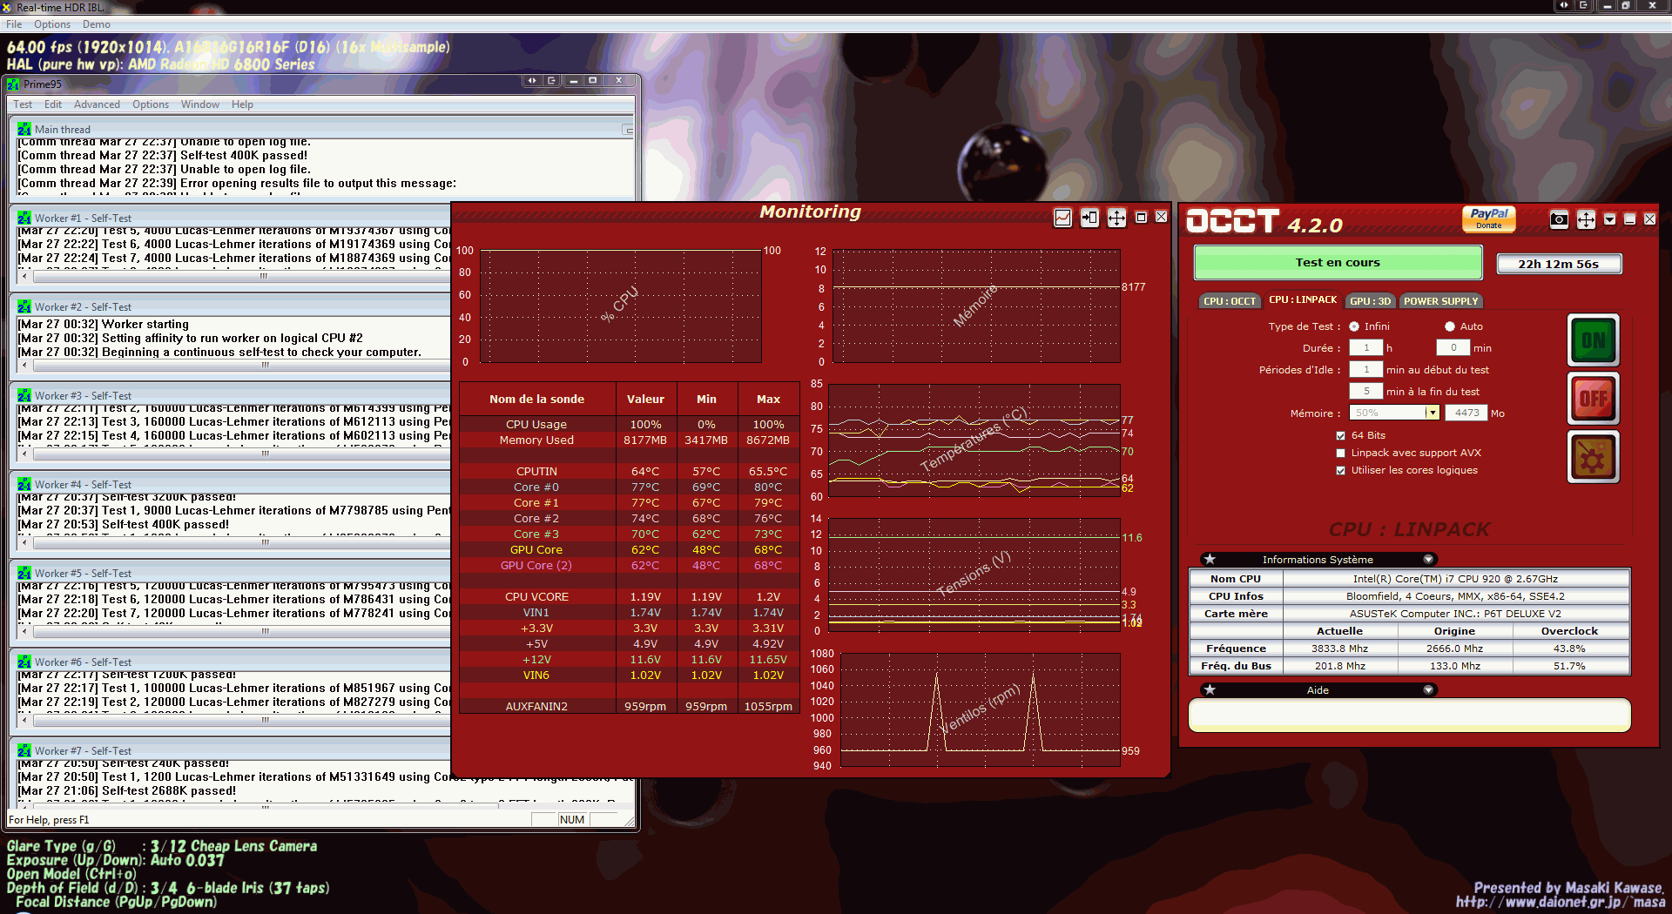Click the Real-time HDR IBL app icon
Screen dimensions: 1672x914
[x=7, y=7]
